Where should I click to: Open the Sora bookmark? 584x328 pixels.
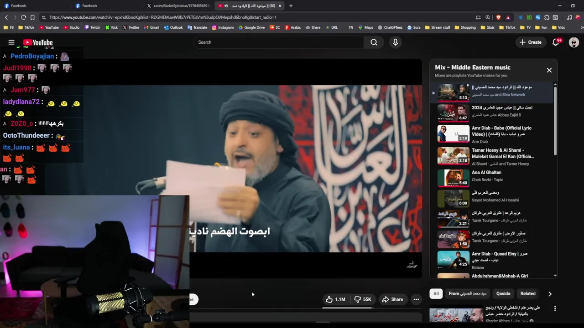click(414, 27)
